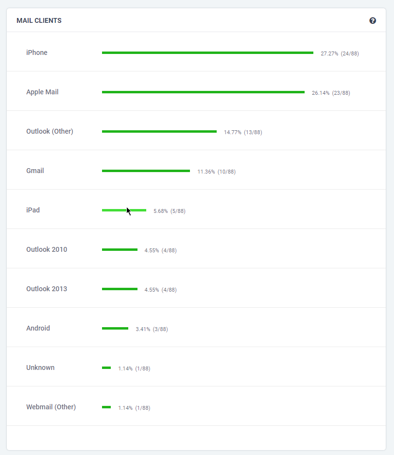Screen dimensions: 394x455
Task: Click the Apple Mail label
Action: 42,92
